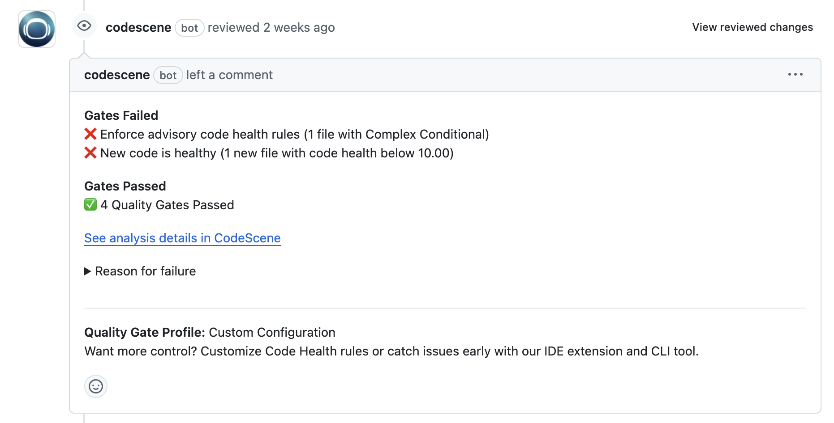This screenshot has height=423, width=834.
Task: Open See analysis details in CodeScene link
Action: click(x=182, y=238)
